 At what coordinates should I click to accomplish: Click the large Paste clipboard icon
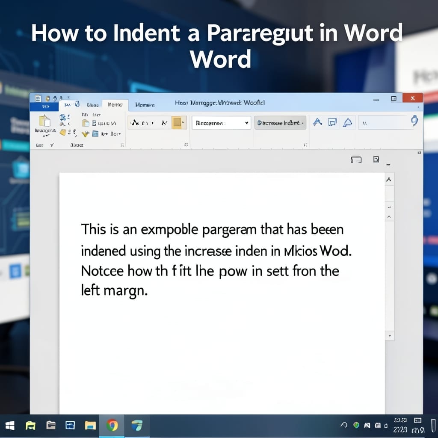(44, 121)
